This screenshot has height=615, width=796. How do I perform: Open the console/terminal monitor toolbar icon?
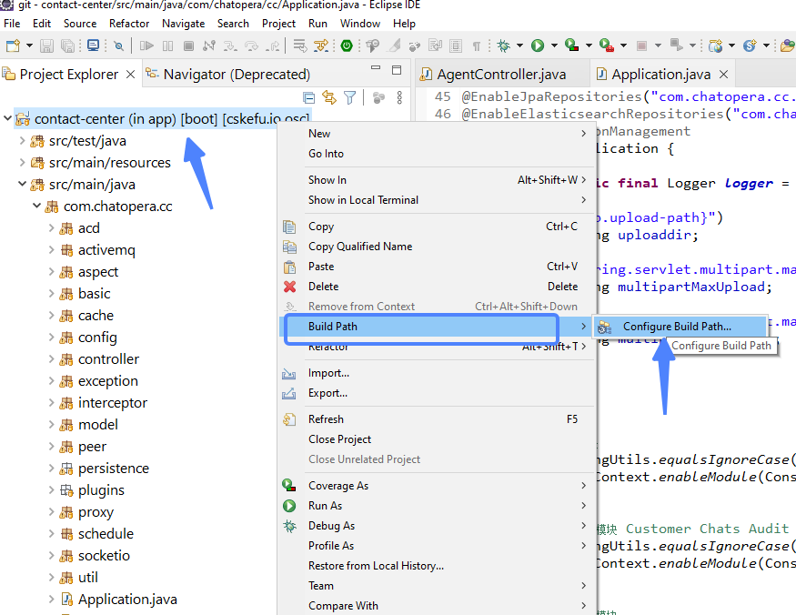pos(94,45)
